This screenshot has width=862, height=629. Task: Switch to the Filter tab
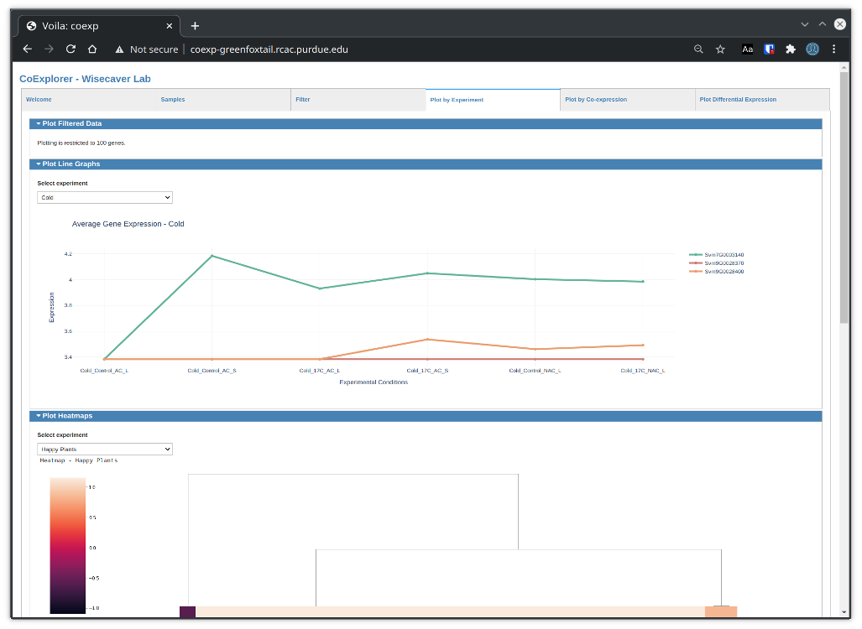click(303, 100)
